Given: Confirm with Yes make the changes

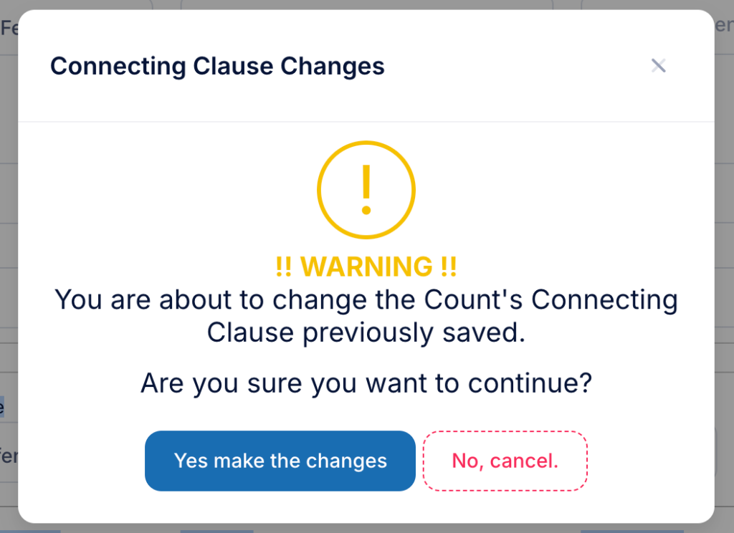Looking at the screenshot, I should tap(280, 461).
